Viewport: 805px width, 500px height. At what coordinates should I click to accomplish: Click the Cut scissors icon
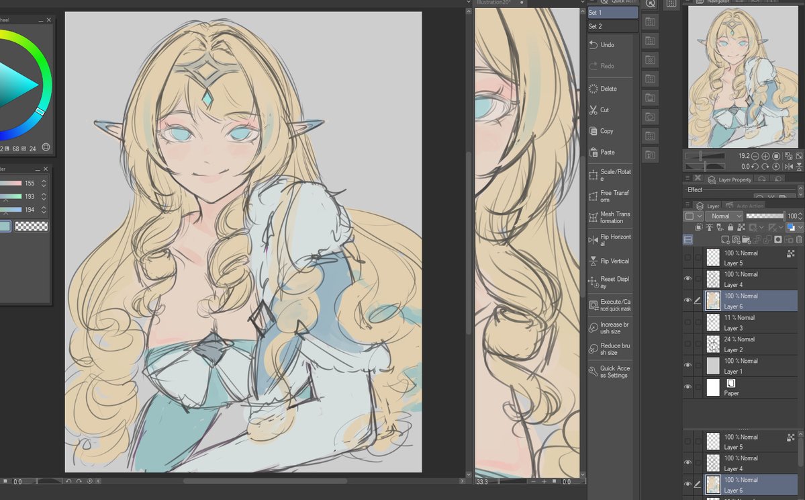[x=594, y=110]
